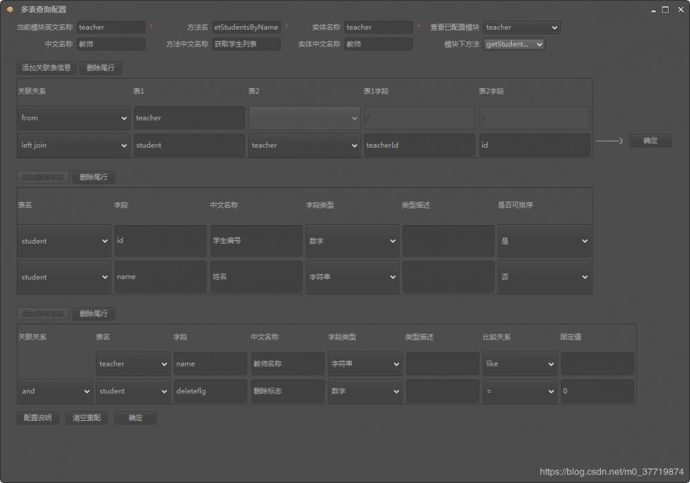The width and height of the screenshot is (690, 483).
Task: Click the app icon in title bar
Action: point(10,9)
